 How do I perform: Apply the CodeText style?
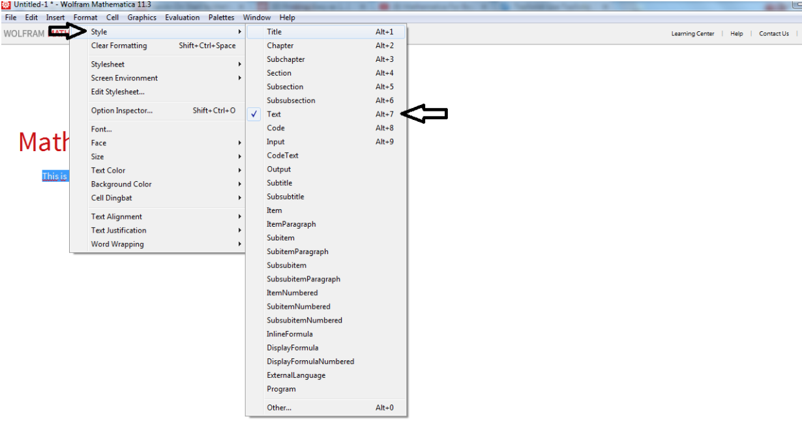pyautogui.click(x=326, y=156)
